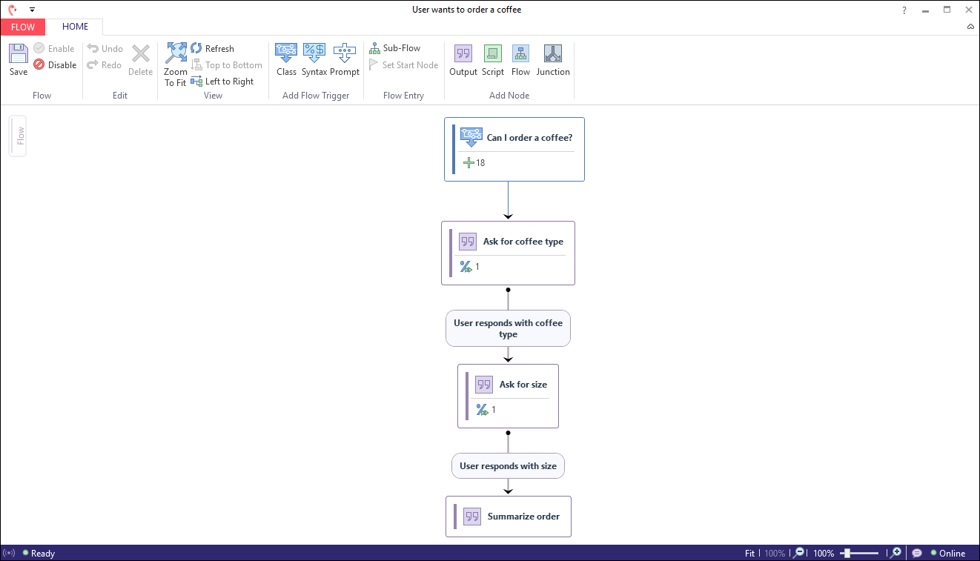Image resolution: width=980 pixels, height=561 pixels.
Task: Click the help question mark
Action: (x=904, y=10)
